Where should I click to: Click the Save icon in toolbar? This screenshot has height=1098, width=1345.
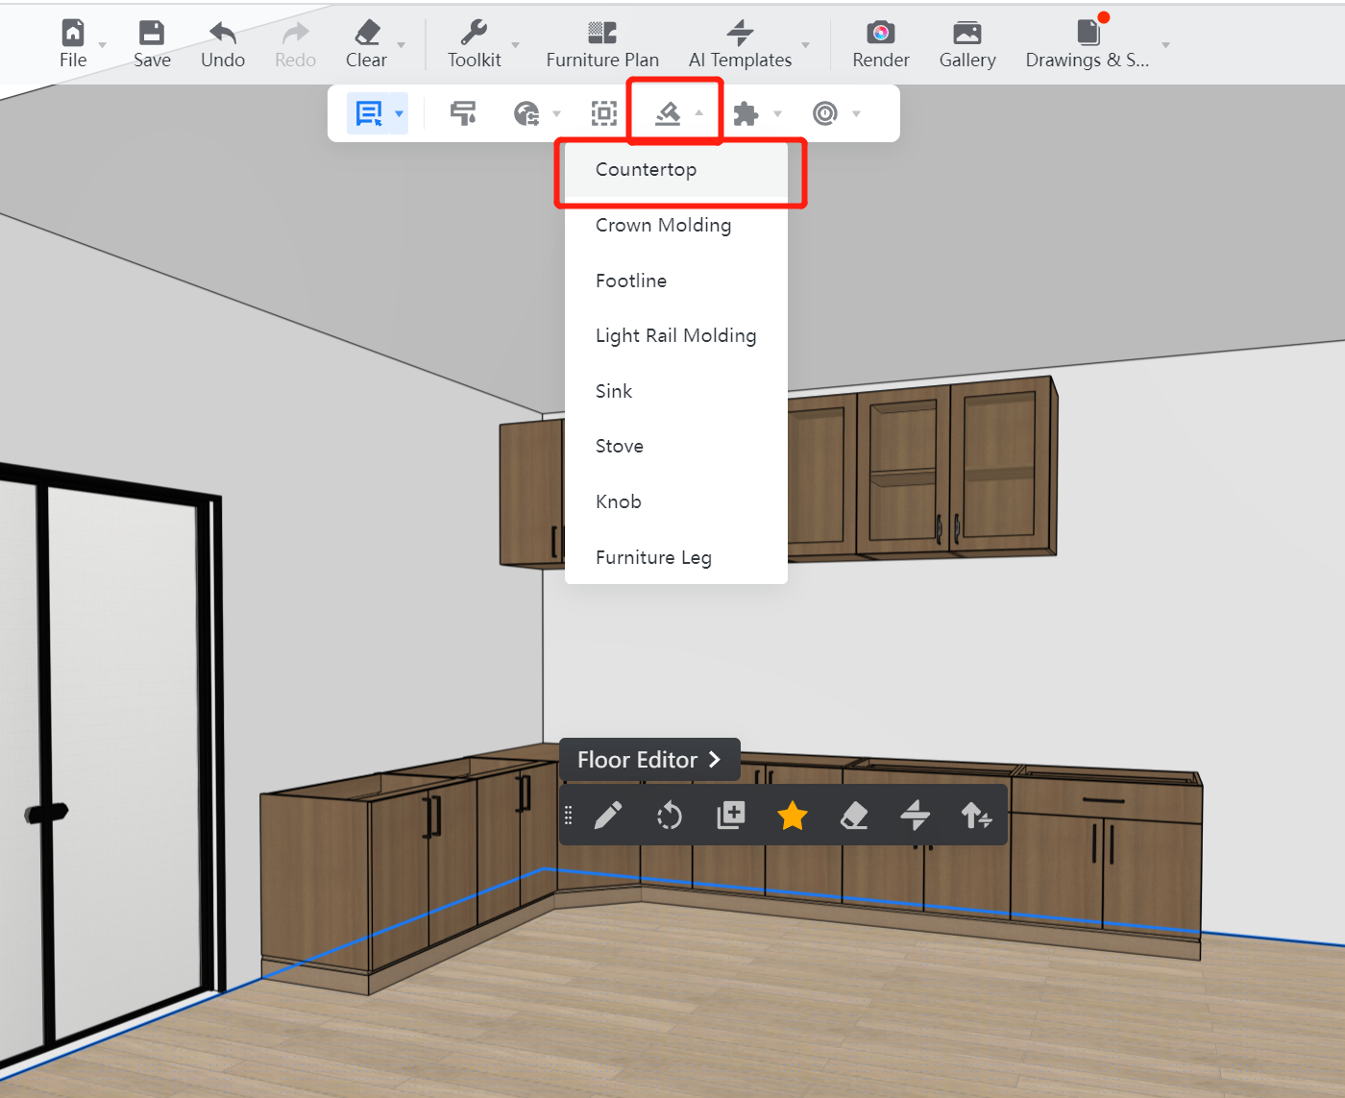pos(152,44)
